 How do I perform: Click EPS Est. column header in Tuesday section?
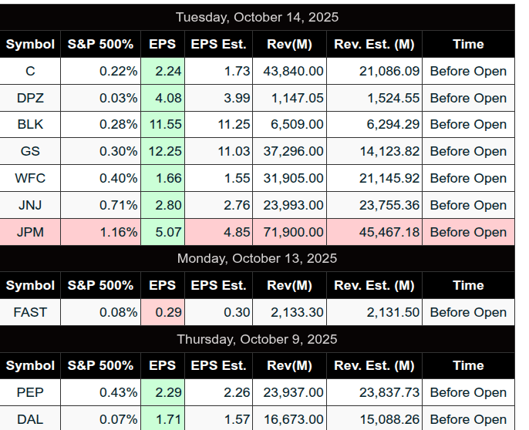tap(218, 44)
